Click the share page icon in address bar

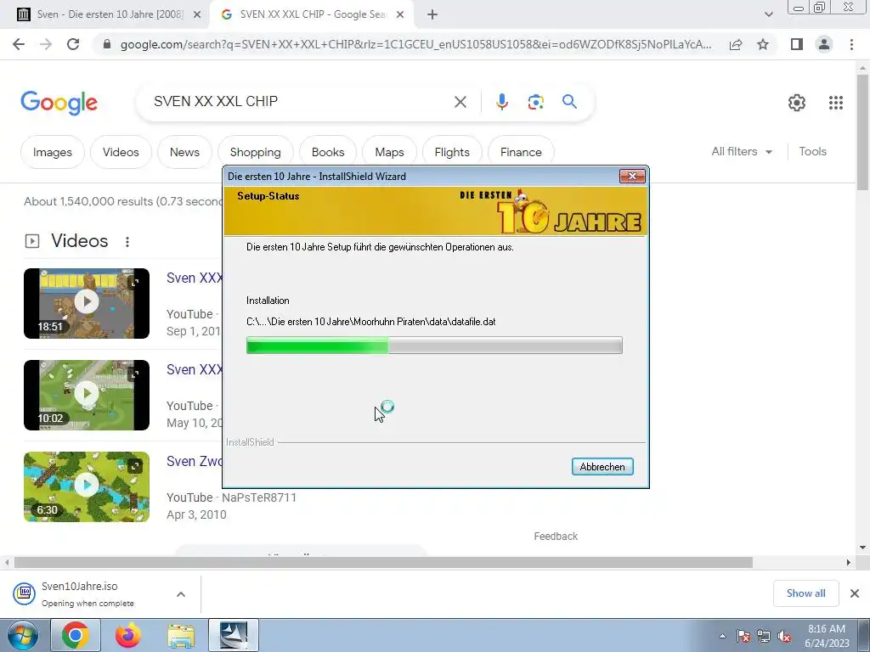[736, 44]
